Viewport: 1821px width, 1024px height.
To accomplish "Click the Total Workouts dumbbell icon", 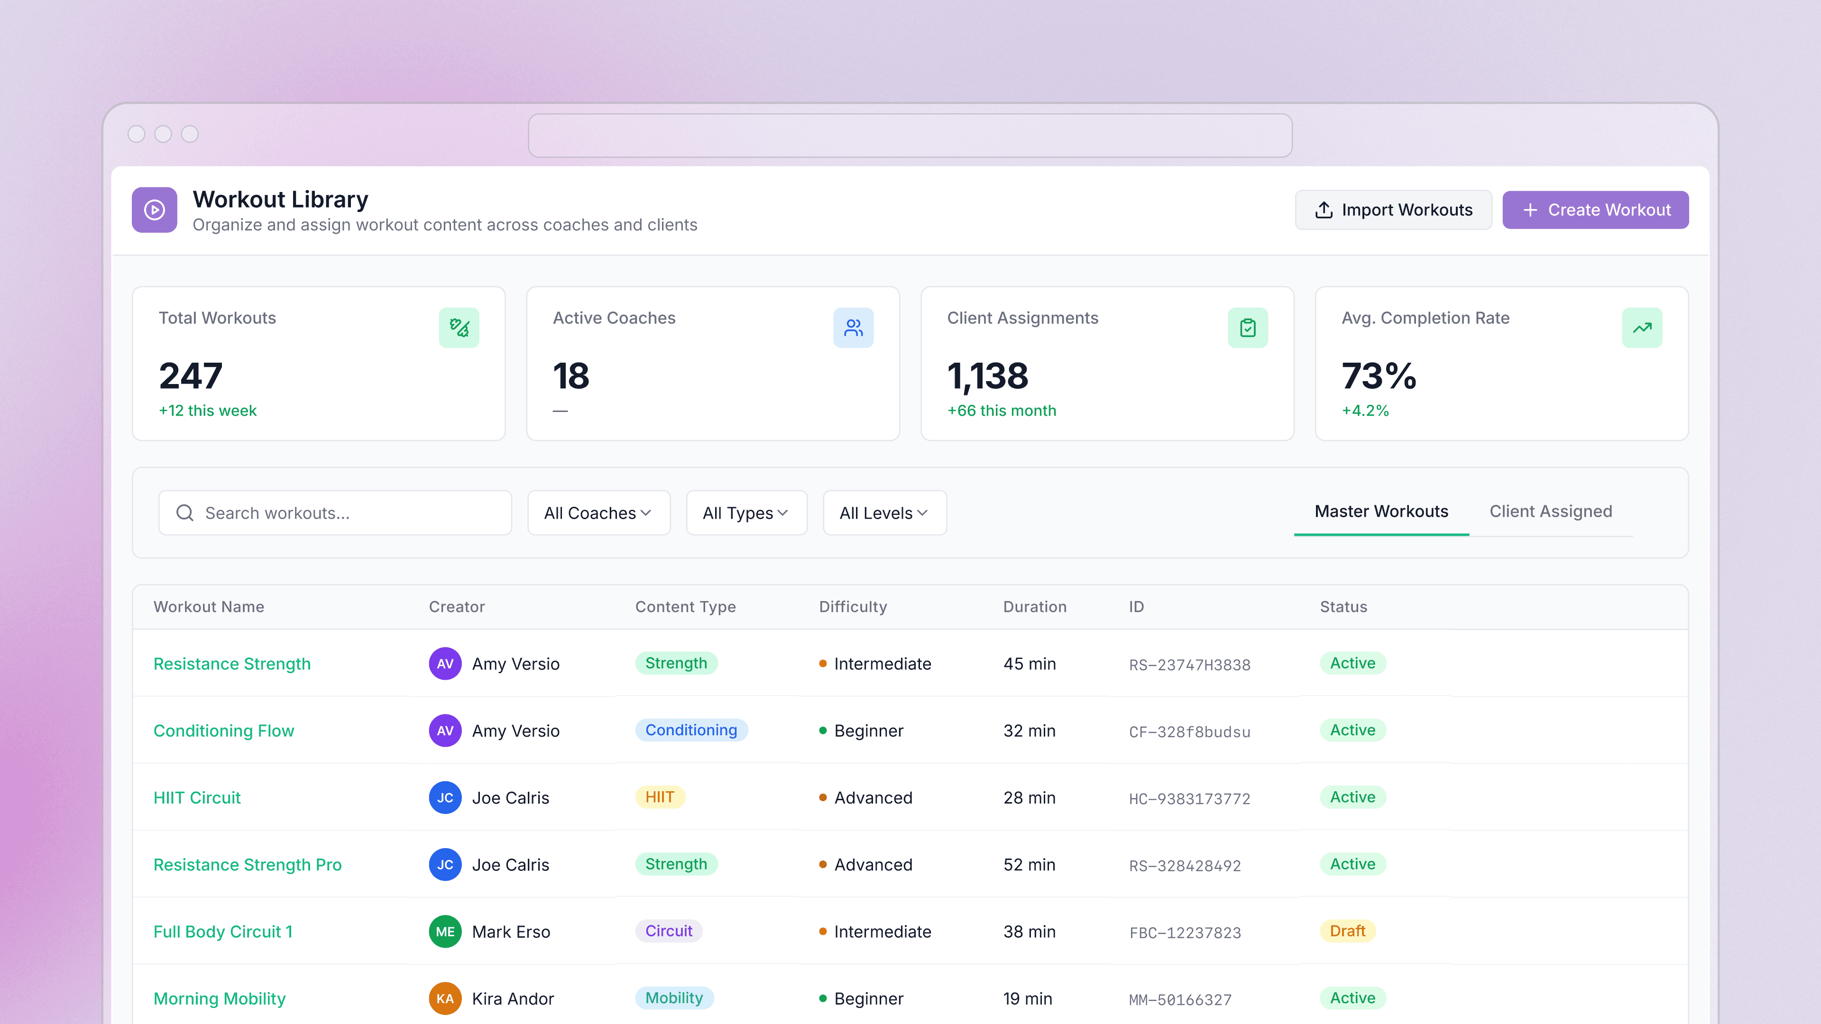I will (x=459, y=328).
